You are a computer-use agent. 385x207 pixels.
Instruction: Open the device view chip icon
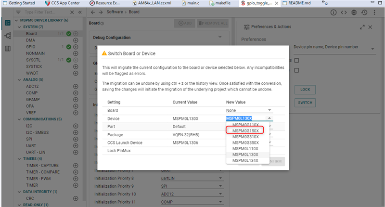click(x=354, y=12)
